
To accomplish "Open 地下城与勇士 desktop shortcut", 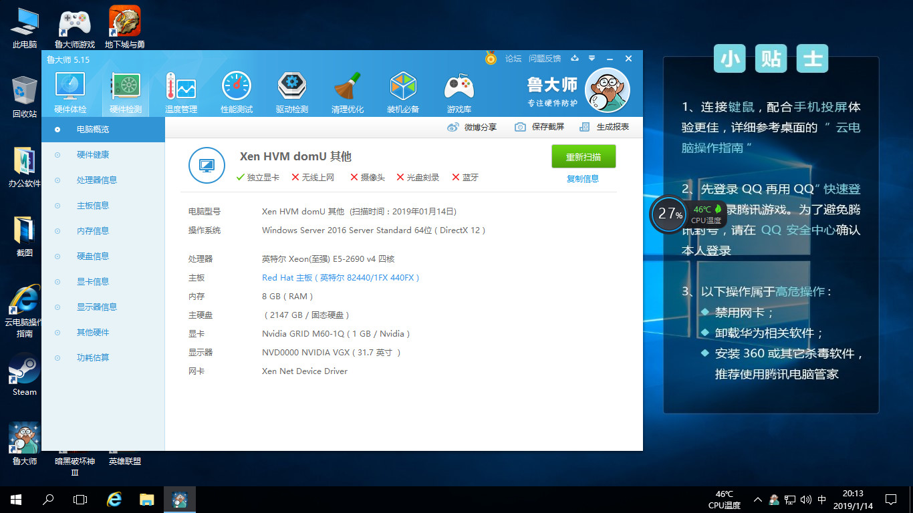I will coord(125,28).
